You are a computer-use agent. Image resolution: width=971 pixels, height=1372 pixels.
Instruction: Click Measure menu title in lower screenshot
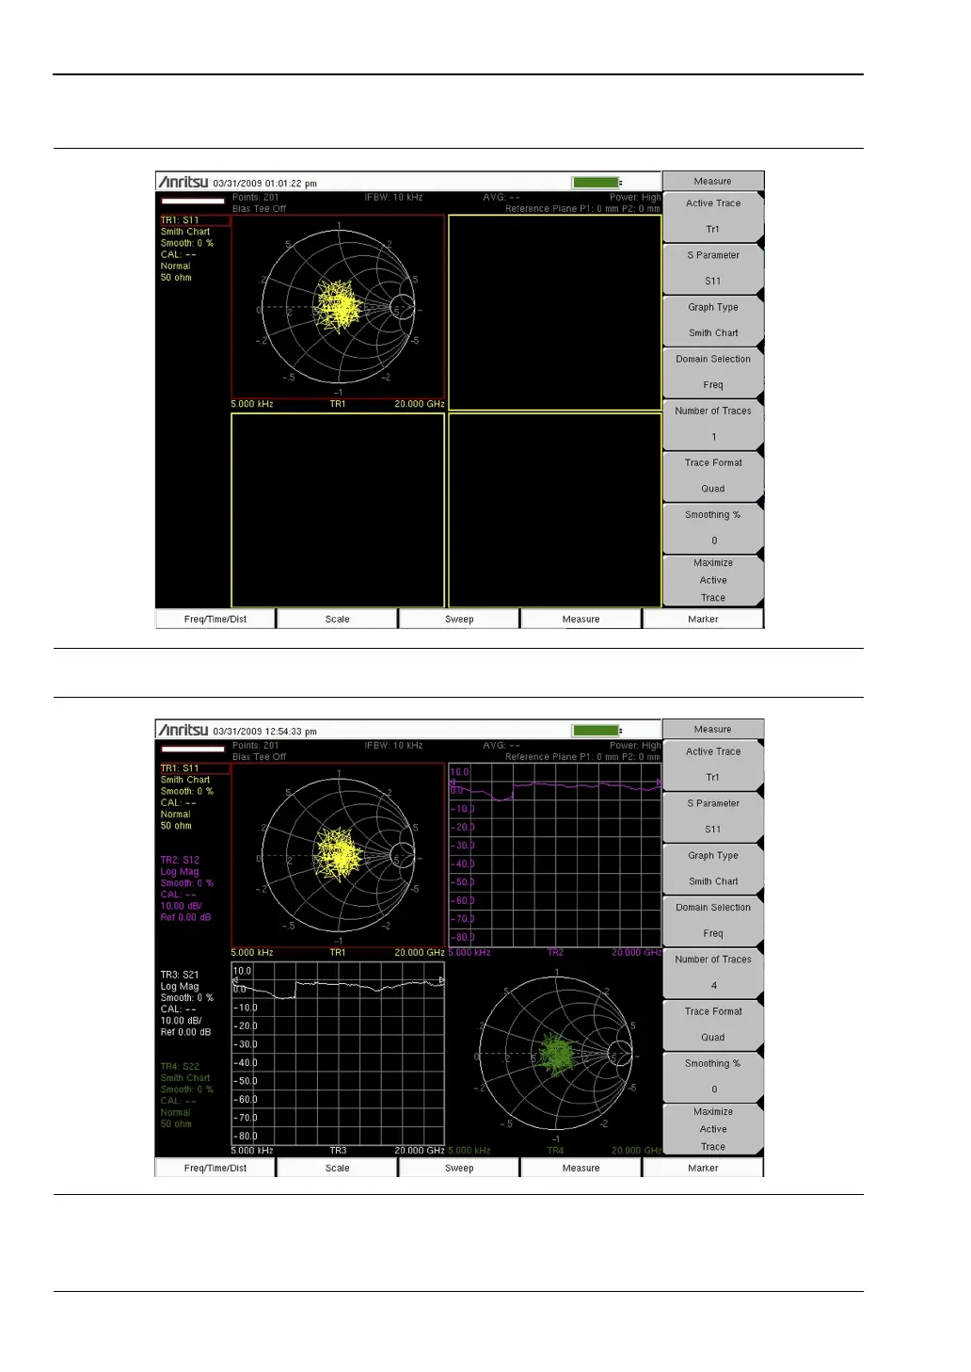[713, 729]
